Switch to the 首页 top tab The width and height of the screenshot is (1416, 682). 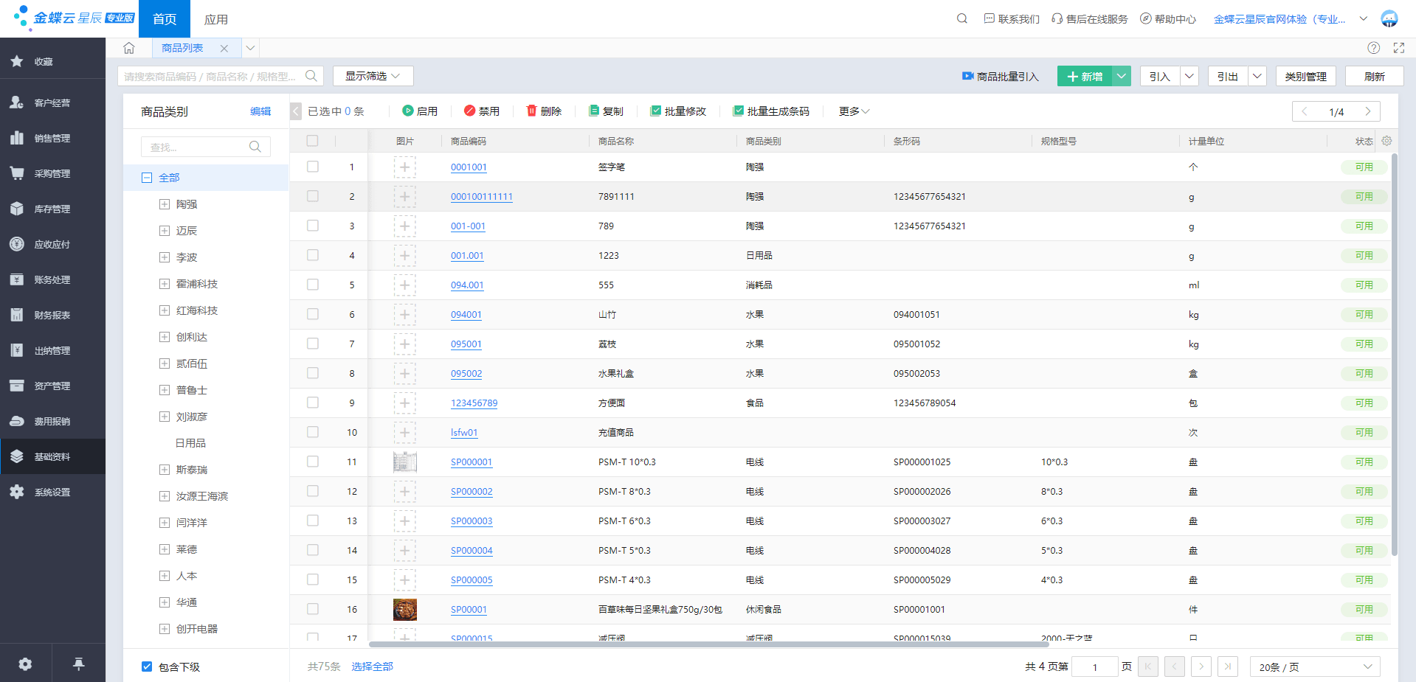click(x=165, y=18)
